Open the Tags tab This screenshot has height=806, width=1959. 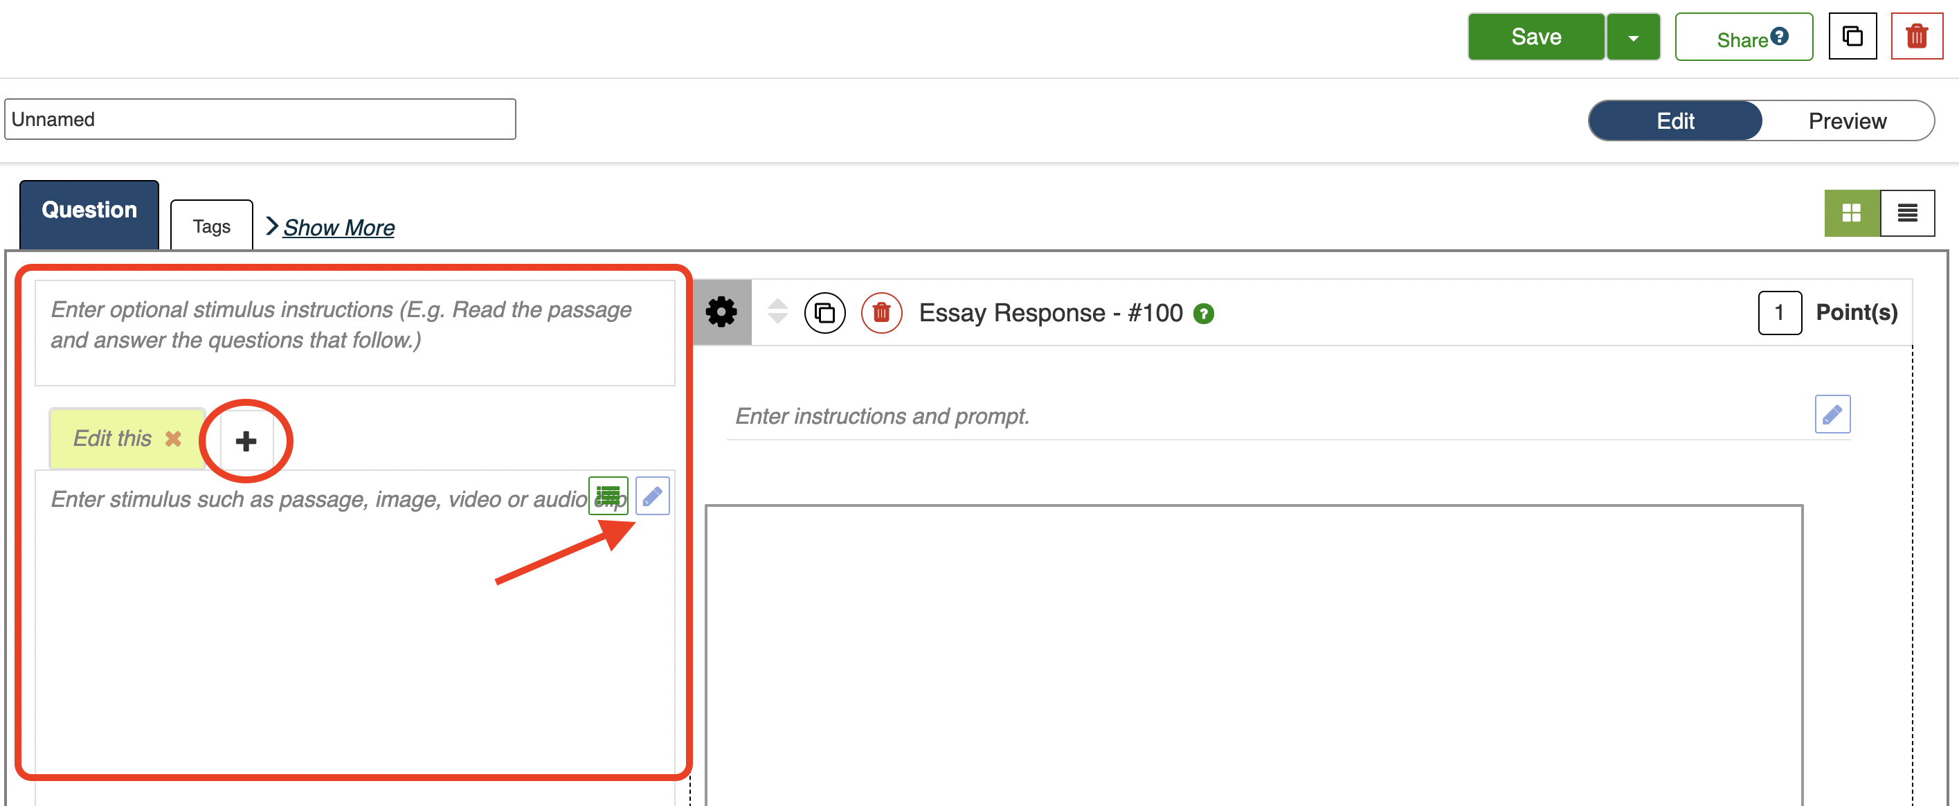click(x=211, y=226)
